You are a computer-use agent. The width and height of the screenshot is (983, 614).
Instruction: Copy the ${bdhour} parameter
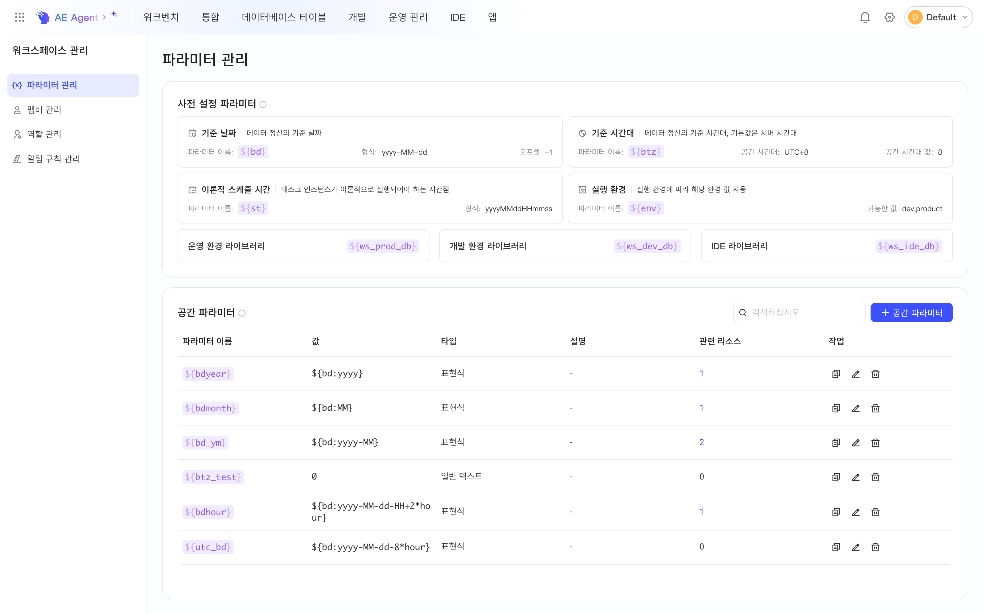[836, 512]
